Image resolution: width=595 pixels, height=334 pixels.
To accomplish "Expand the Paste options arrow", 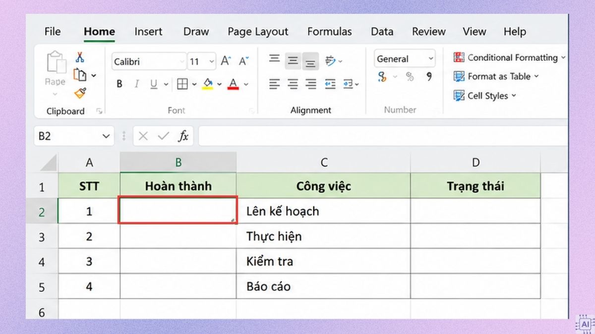I will 55,94.
